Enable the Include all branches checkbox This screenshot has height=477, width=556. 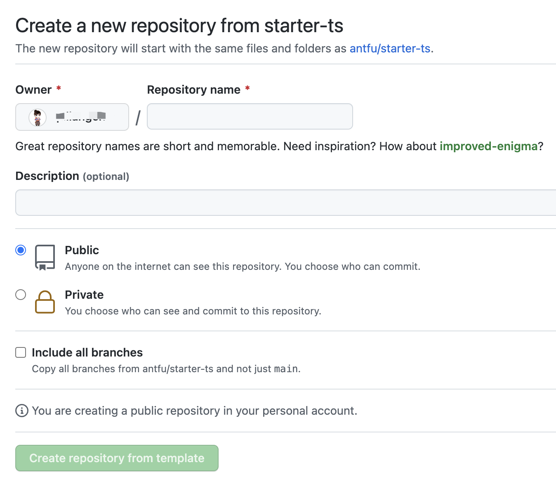point(21,352)
